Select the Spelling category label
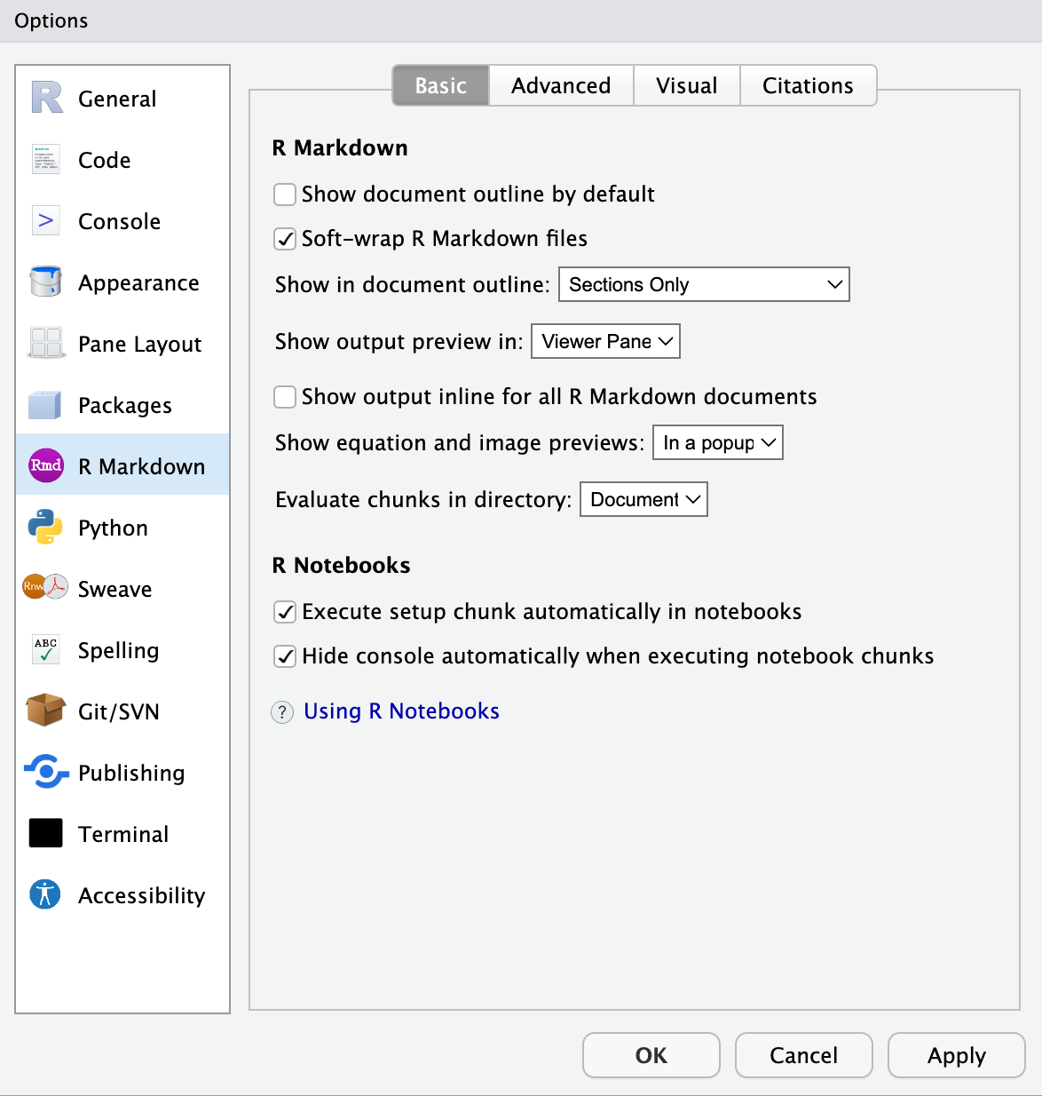1042x1096 pixels. click(x=119, y=651)
